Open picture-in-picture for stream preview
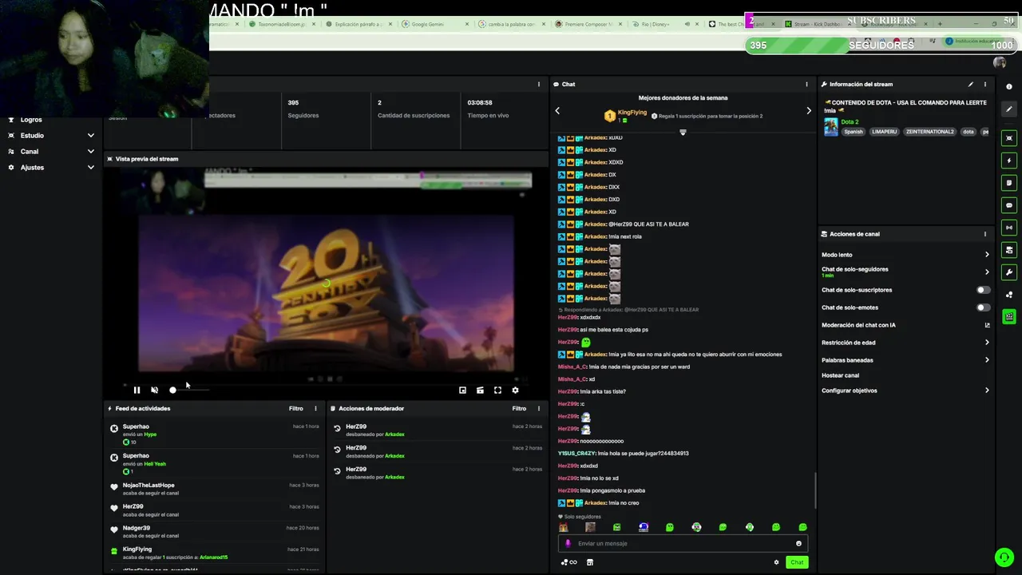 (x=462, y=391)
